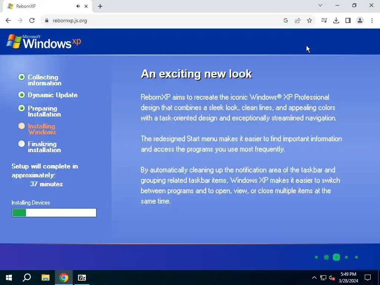Minimize the Chrome window
The height and width of the screenshot is (285, 380).
coord(337,5)
